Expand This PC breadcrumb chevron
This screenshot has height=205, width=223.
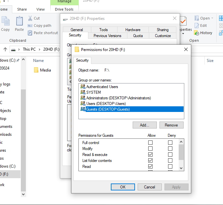39,49
